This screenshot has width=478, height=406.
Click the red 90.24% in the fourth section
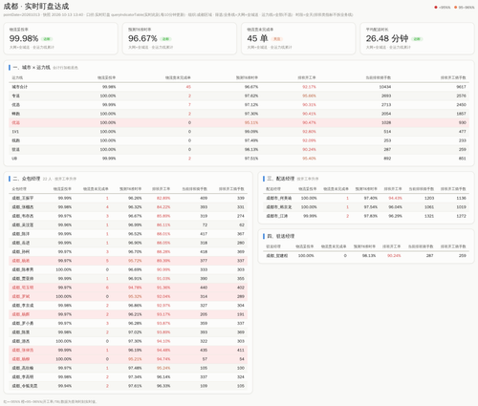[x=394, y=256]
